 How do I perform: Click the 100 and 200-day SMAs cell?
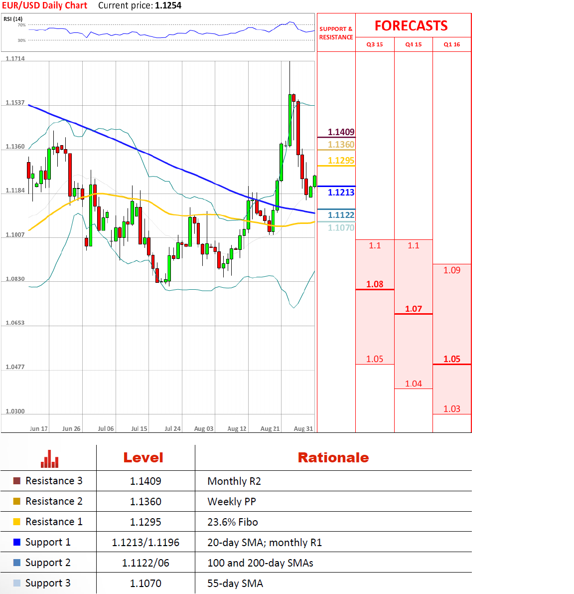tap(260, 563)
